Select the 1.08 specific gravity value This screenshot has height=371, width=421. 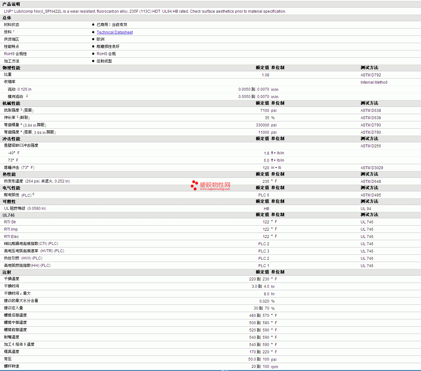point(265,75)
